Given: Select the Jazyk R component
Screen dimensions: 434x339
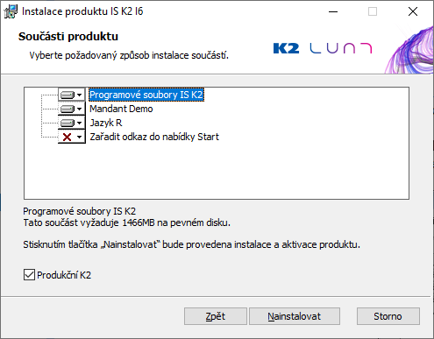Looking at the screenshot, I should click(x=106, y=123).
